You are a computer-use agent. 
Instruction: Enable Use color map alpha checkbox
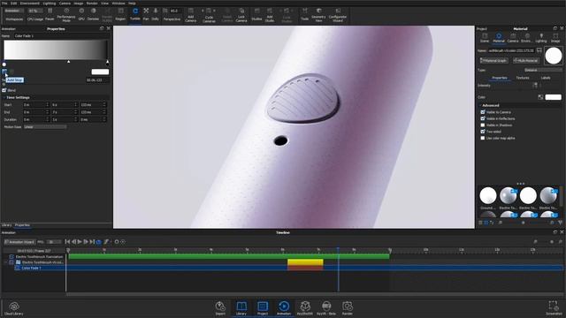(x=483, y=138)
